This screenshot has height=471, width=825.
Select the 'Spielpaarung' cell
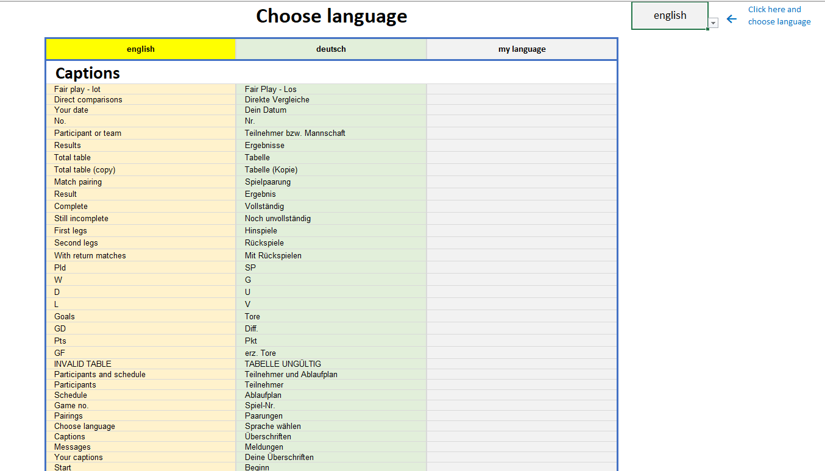pos(331,182)
